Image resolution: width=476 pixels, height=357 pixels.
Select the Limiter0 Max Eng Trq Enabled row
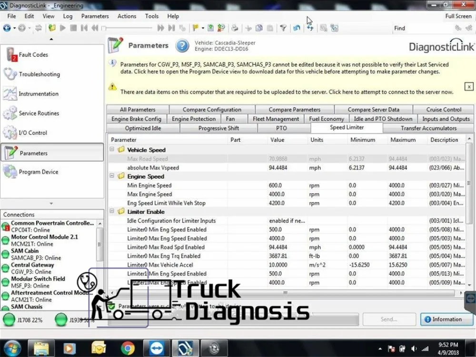286,256
